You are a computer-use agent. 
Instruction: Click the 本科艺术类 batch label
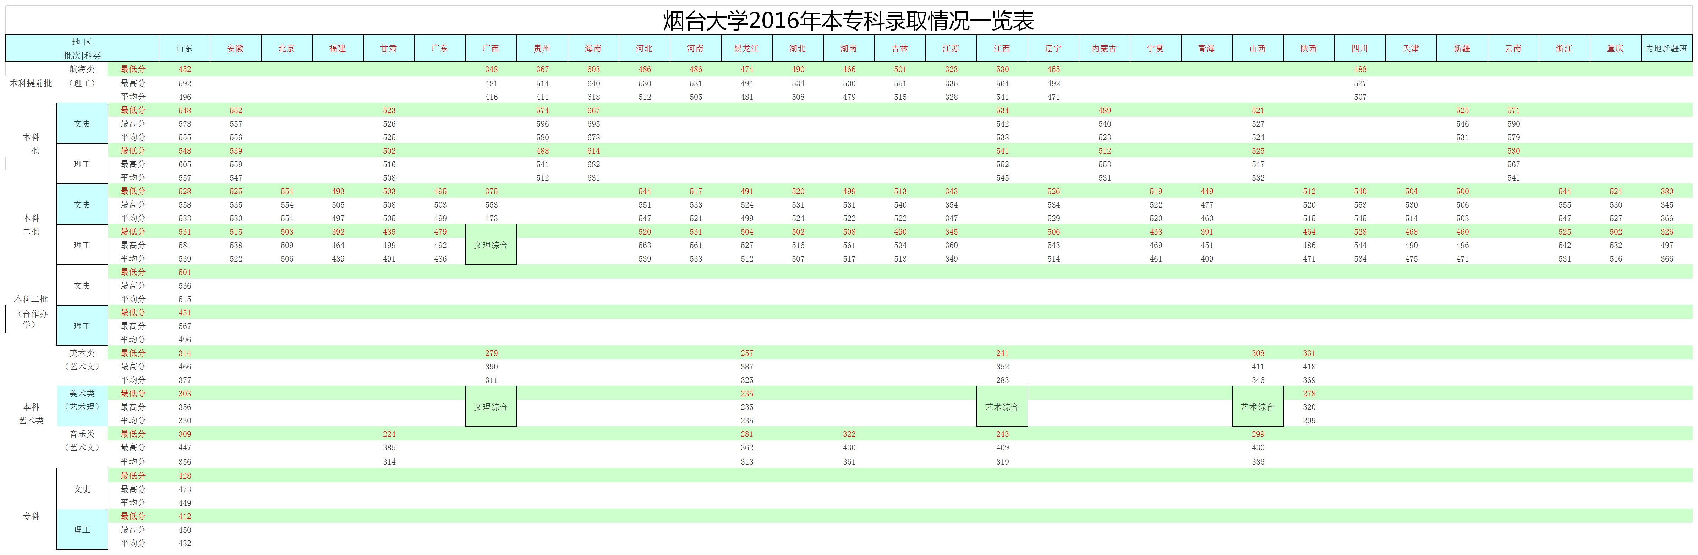coord(31,413)
